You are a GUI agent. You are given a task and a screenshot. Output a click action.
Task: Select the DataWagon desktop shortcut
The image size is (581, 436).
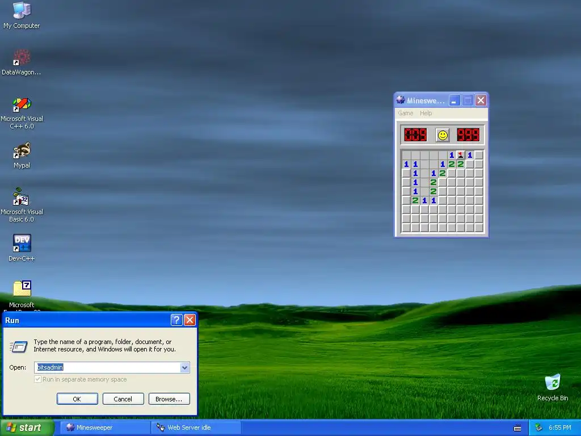22,62
